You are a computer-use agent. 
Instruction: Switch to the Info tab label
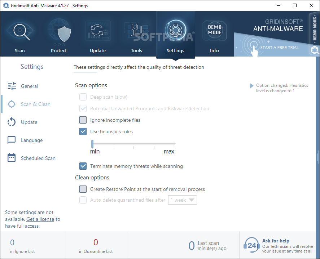[215, 51]
